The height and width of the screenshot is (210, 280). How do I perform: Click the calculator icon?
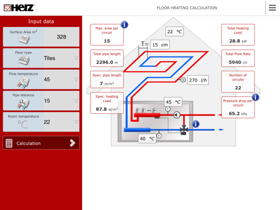pyautogui.click(x=9, y=143)
